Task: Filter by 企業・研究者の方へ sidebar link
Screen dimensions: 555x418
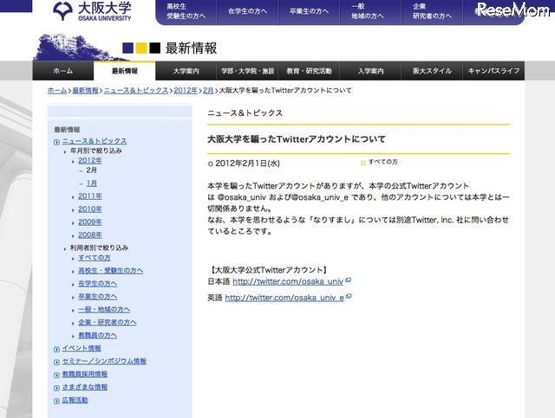Action: coord(108,323)
